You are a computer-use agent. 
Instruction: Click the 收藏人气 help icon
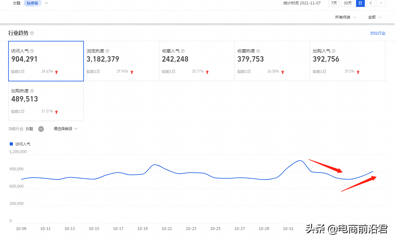[x=183, y=51]
